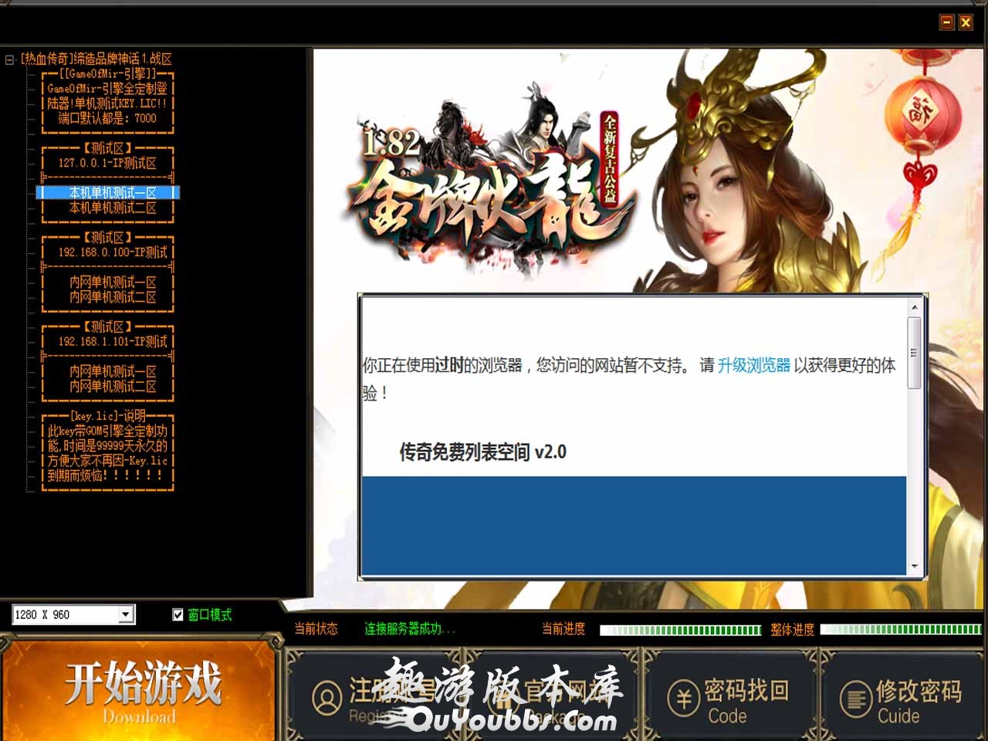Click the 传奇免费列表空间 v2.0 heading
This screenshot has width=988, height=741.
click(x=482, y=452)
